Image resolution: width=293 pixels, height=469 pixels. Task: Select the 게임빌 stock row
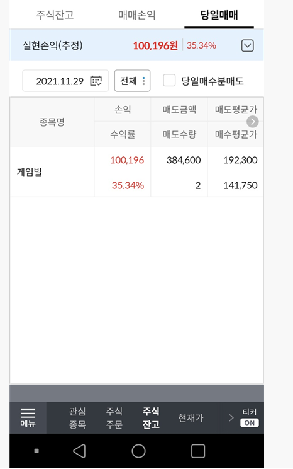point(136,171)
